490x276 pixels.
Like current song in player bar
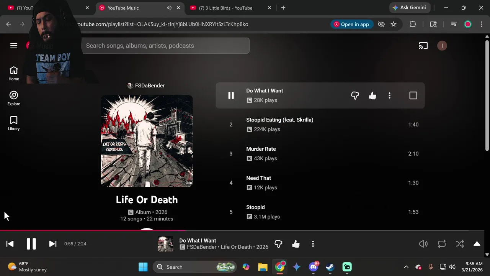(296, 244)
